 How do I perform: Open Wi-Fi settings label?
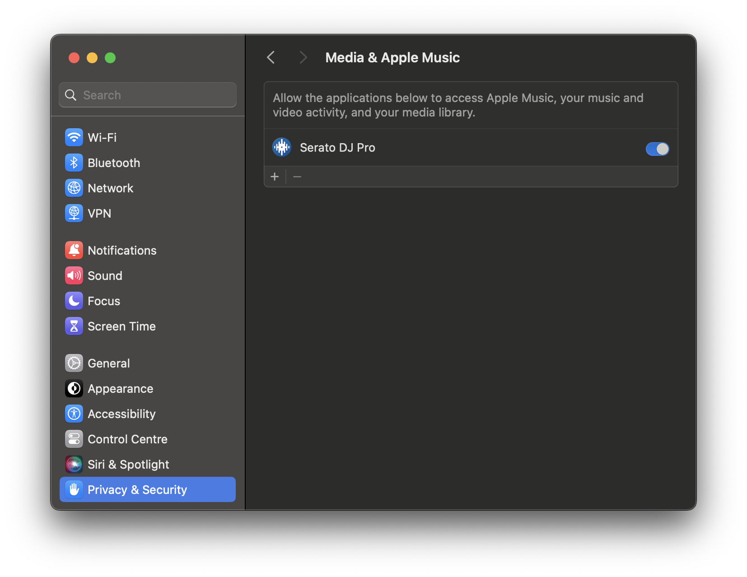pos(102,137)
